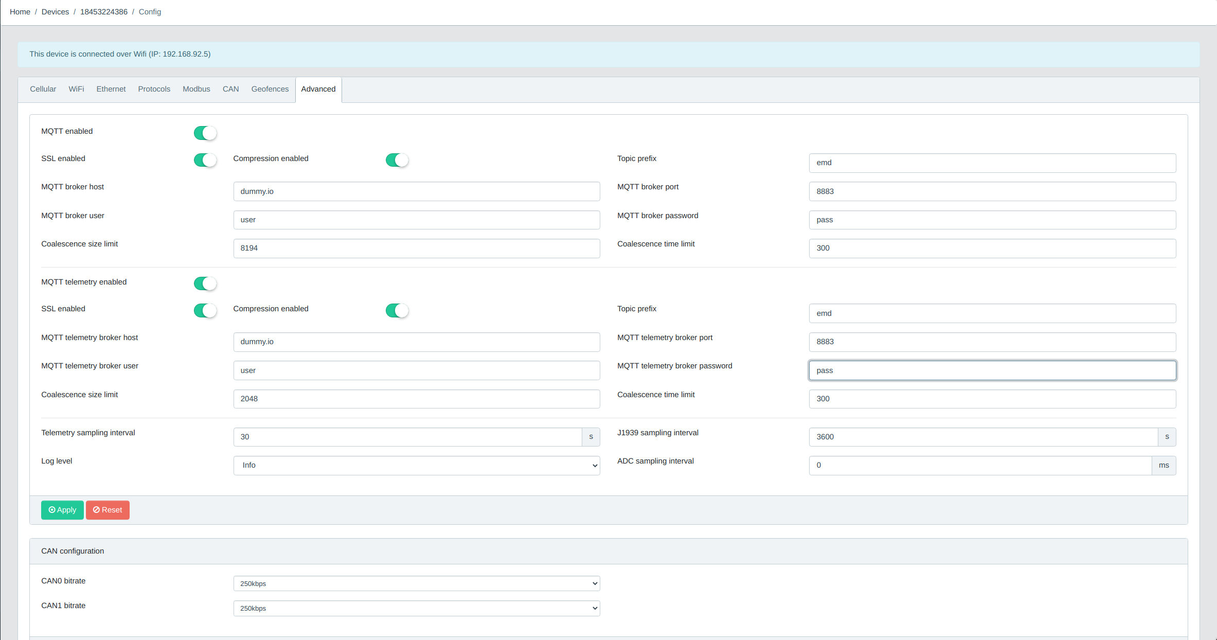Image resolution: width=1217 pixels, height=640 pixels.
Task: Focus the J1939 sampling interval input
Action: (982, 437)
